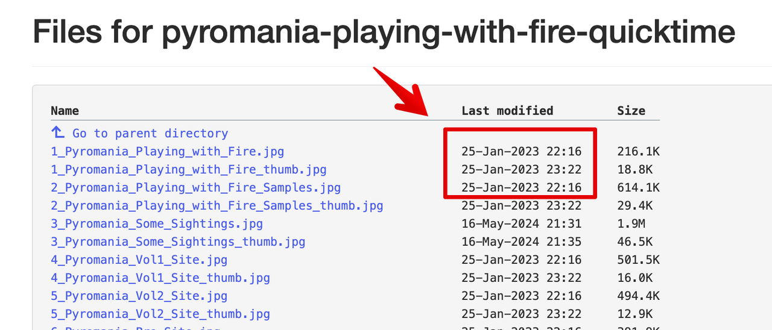Screen dimensions: 772x330
Task: Open 3_Pyromania_Some_Sightings.jpg file
Action: point(157,224)
